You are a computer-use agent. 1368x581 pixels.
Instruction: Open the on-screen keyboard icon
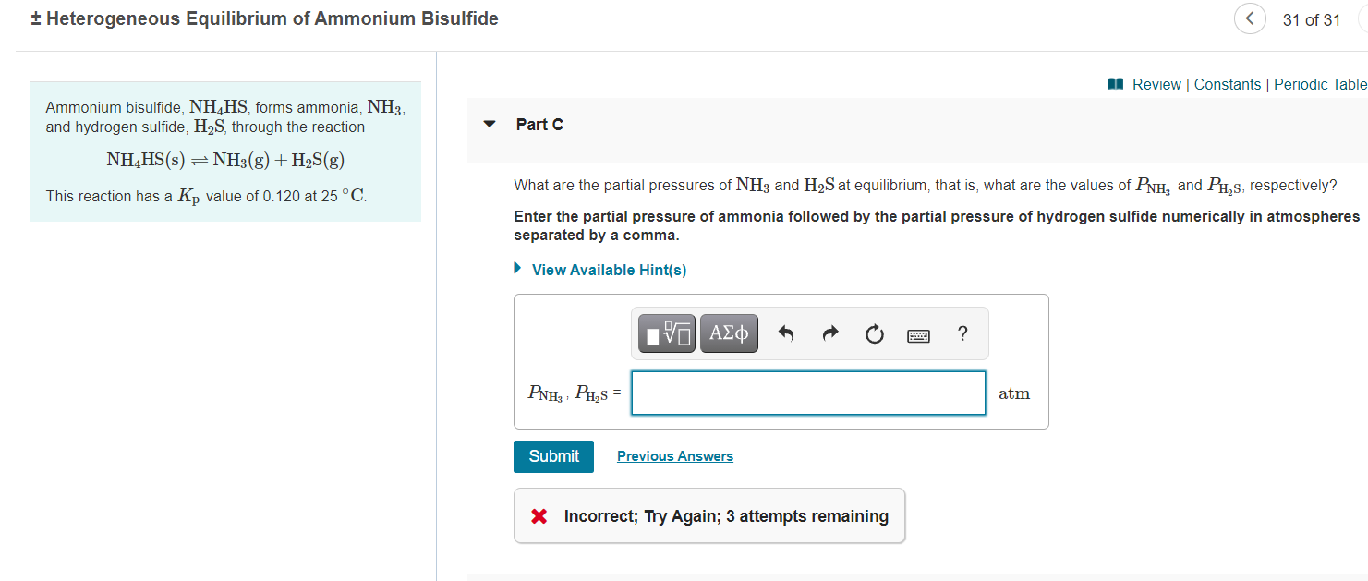(918, 333)
